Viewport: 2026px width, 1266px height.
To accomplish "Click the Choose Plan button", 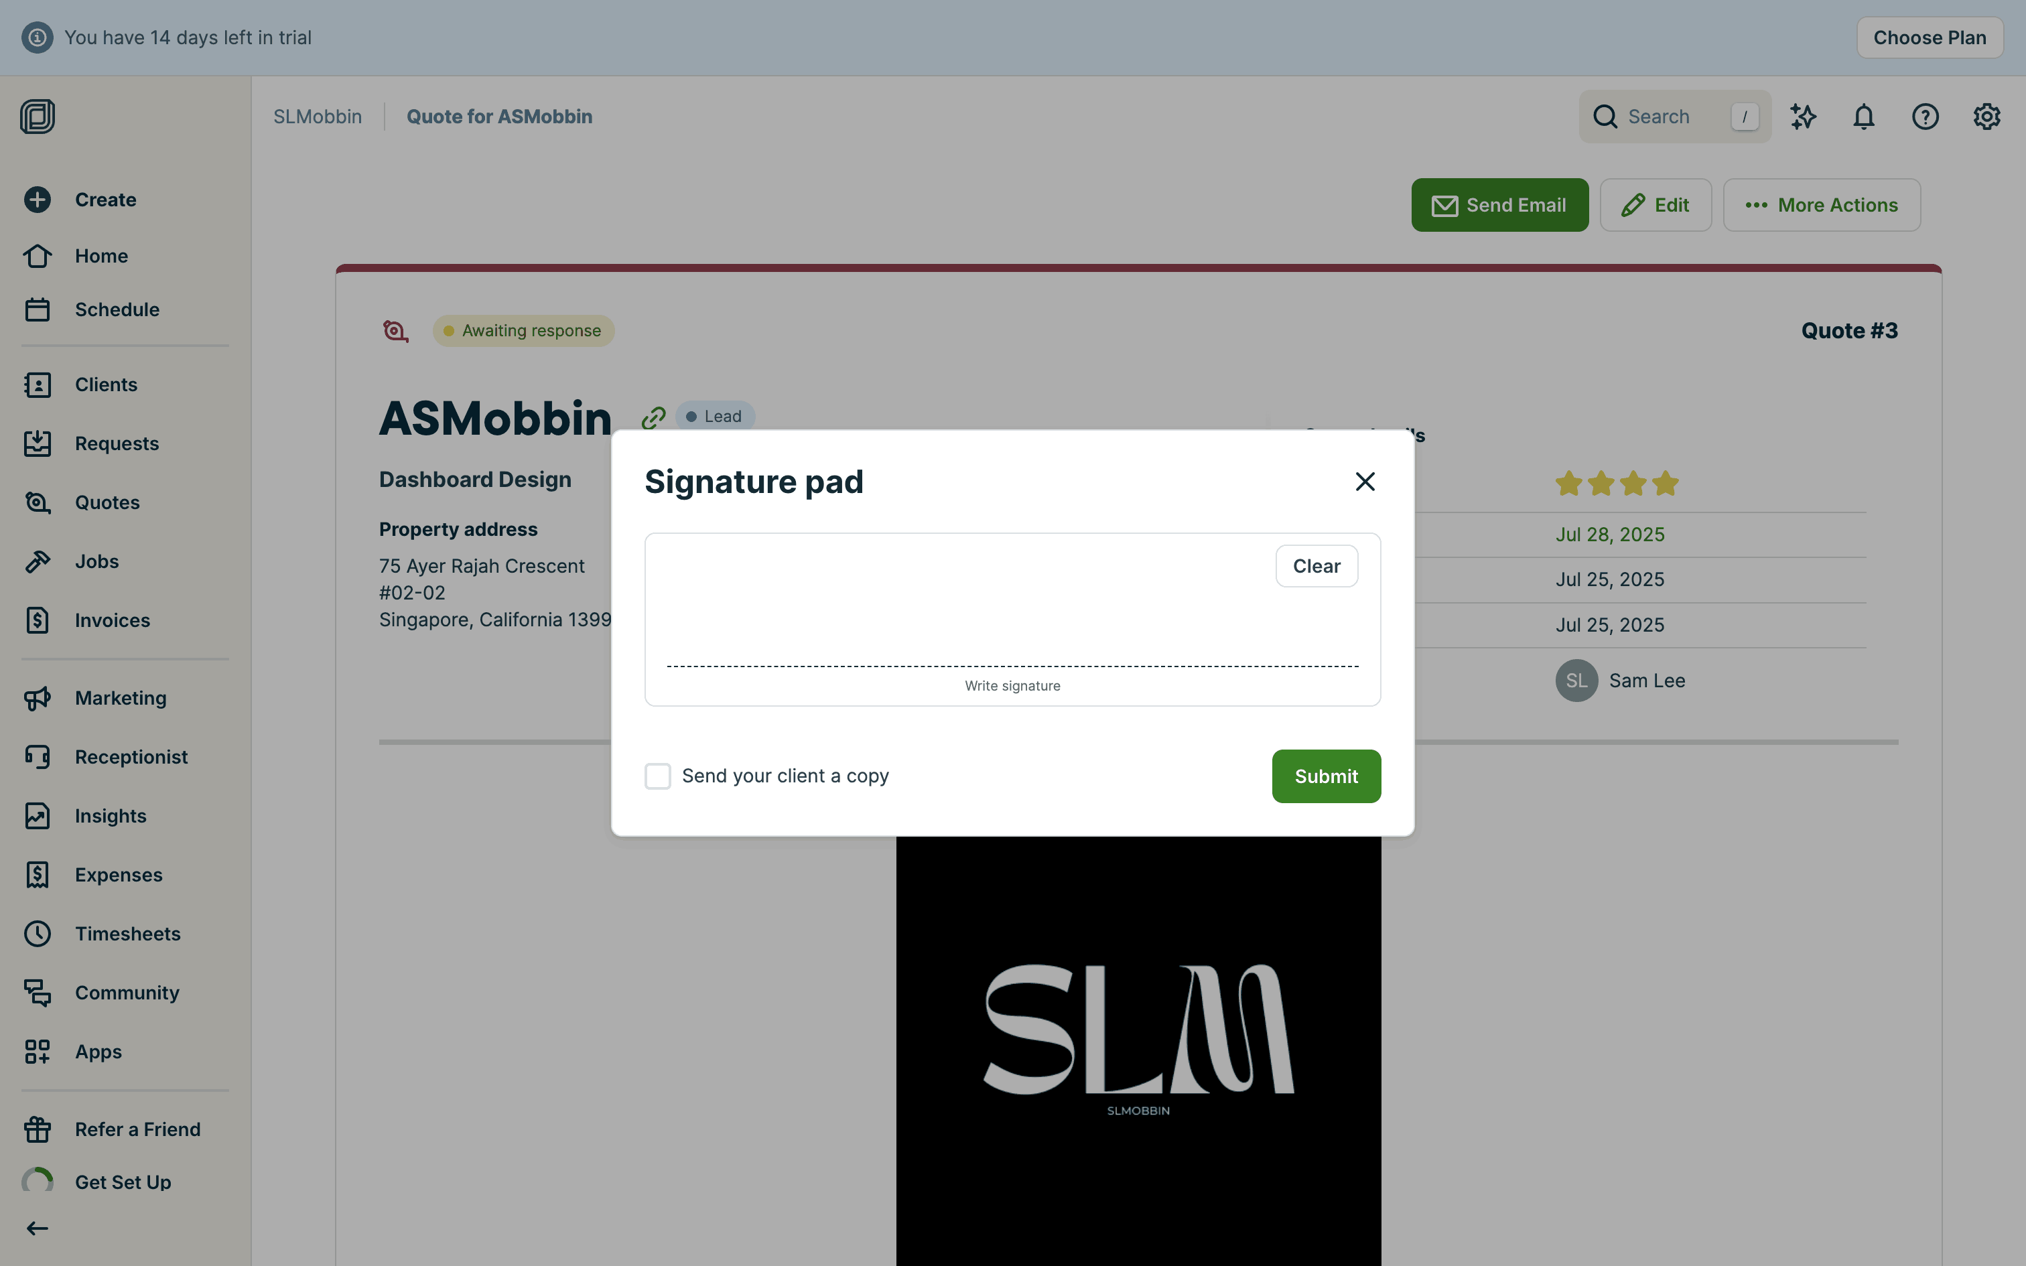I will 1929,38.
